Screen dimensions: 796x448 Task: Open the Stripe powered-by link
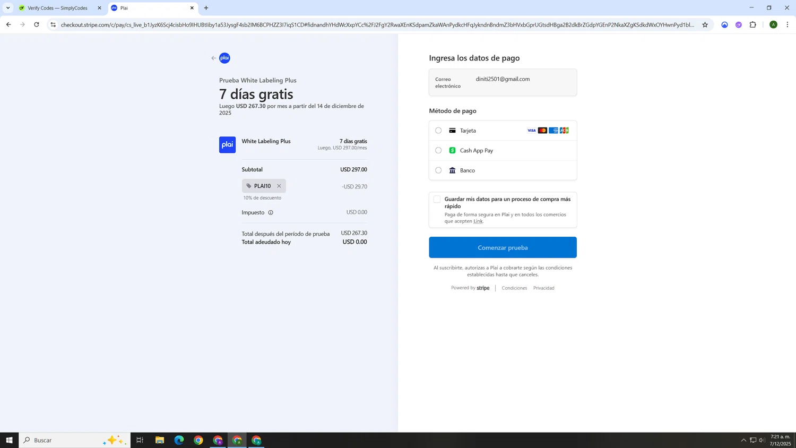(470, 288)
